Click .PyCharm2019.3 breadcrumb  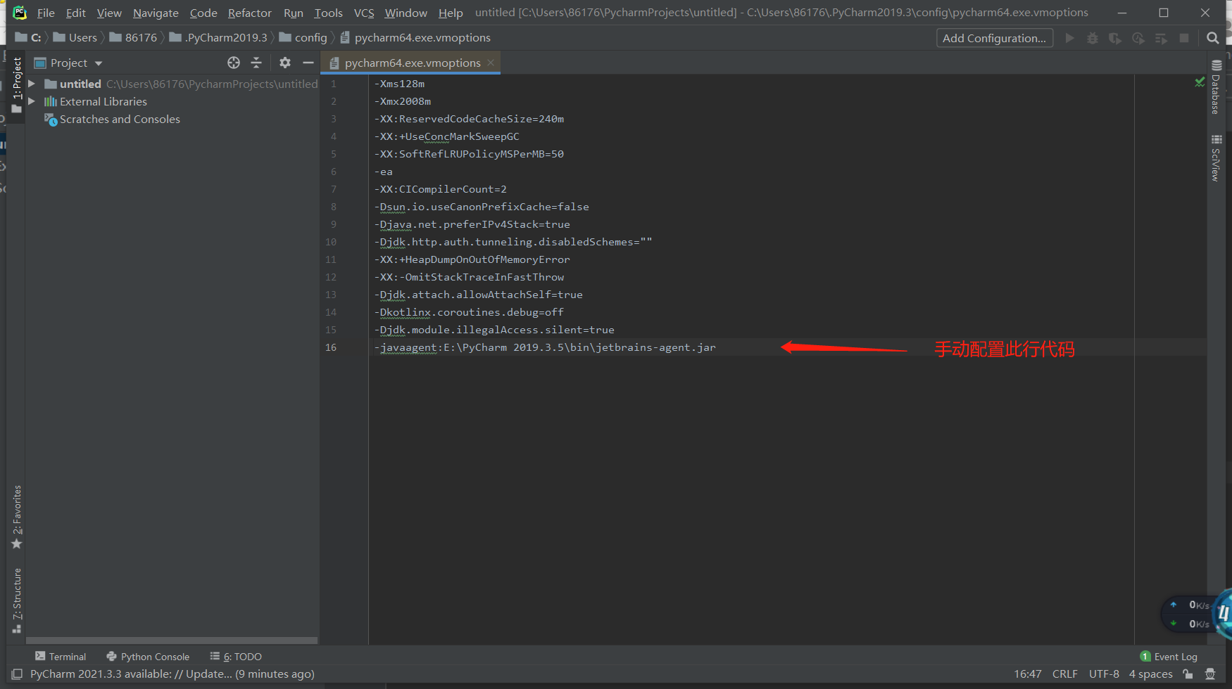pyautogui.click(x=219, y=37)
